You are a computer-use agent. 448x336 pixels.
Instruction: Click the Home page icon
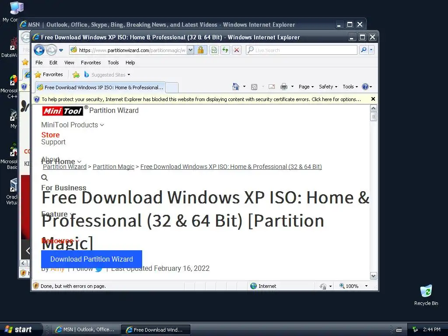tap(236, 87)
